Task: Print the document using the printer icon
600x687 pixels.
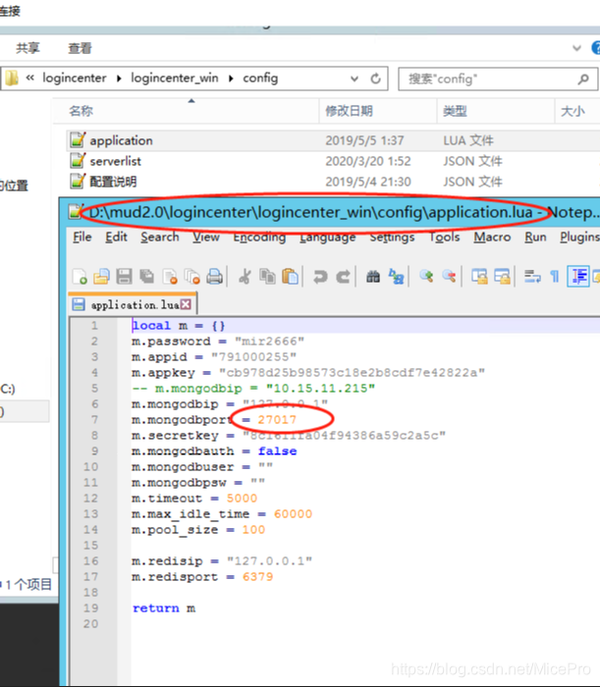Action: pos(215,277)
